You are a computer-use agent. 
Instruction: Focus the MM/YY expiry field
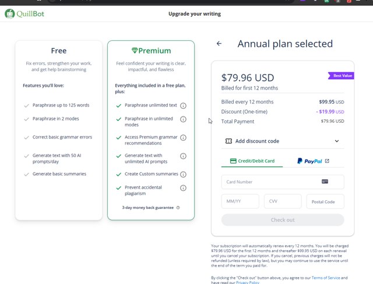[240, 201]
